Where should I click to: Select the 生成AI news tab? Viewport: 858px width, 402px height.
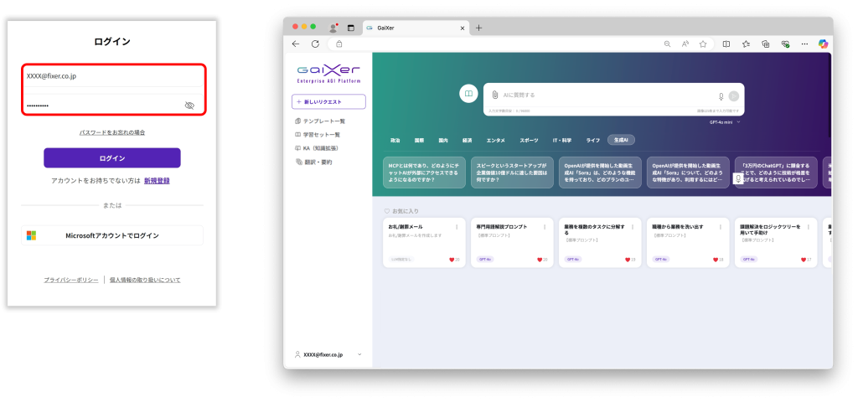(623, 140)
